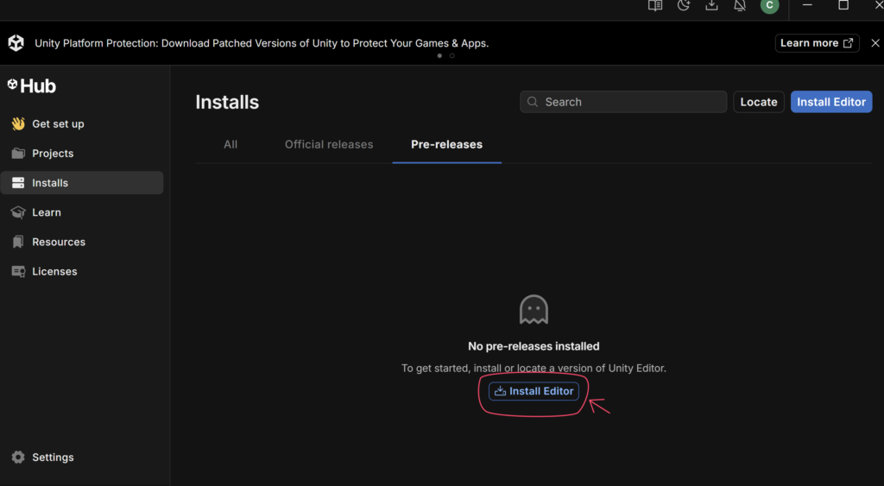
Task: Open the downloads icon in title bar
Action: 711,6
